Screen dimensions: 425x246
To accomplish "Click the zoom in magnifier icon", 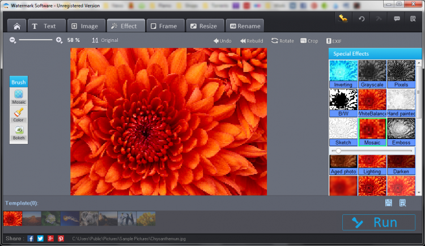I will point(59,40).
